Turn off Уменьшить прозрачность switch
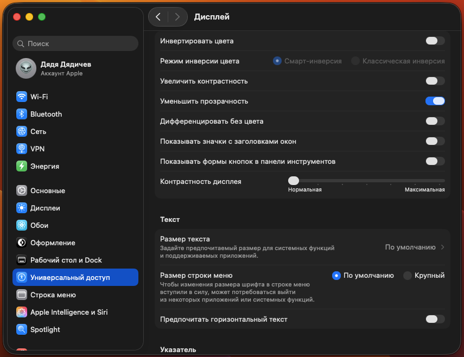This screenshot has width=464, height=357. point(435,101)
